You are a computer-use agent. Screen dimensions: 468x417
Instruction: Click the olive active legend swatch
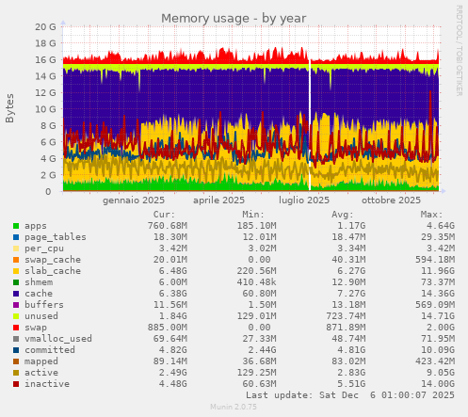point(16,373)
